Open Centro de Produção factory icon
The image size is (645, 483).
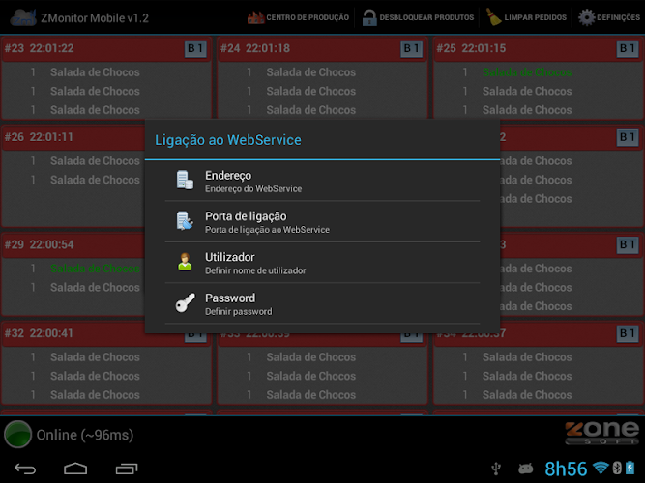point(255,17)
